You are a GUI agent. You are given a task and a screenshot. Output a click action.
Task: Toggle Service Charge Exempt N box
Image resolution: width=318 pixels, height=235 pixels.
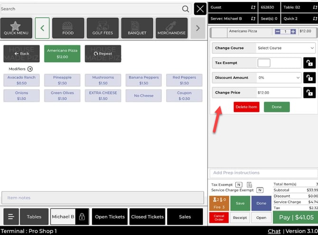[x=260, y=190]
